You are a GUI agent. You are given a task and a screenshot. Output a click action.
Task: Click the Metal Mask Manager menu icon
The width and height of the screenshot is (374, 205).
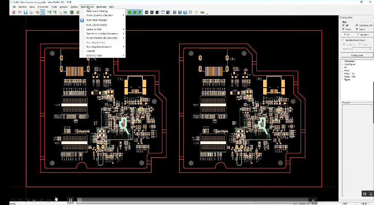[82, 20]
